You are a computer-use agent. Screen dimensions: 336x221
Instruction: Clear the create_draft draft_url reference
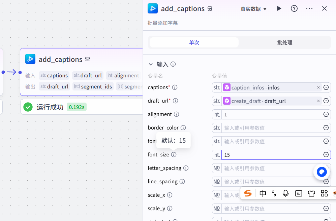(x=318, y=101)
